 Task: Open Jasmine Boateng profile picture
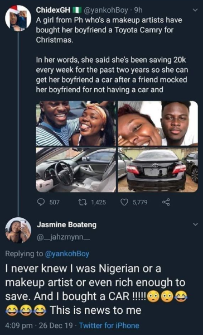click(x=18, y=230)
